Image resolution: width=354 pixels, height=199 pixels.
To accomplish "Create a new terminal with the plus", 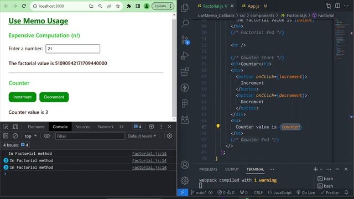I will pyautogui.click(x=315, y=169).
